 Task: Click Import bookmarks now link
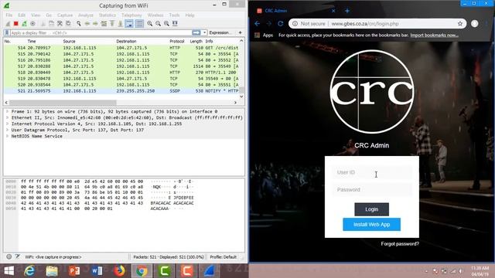coord(434,36)
